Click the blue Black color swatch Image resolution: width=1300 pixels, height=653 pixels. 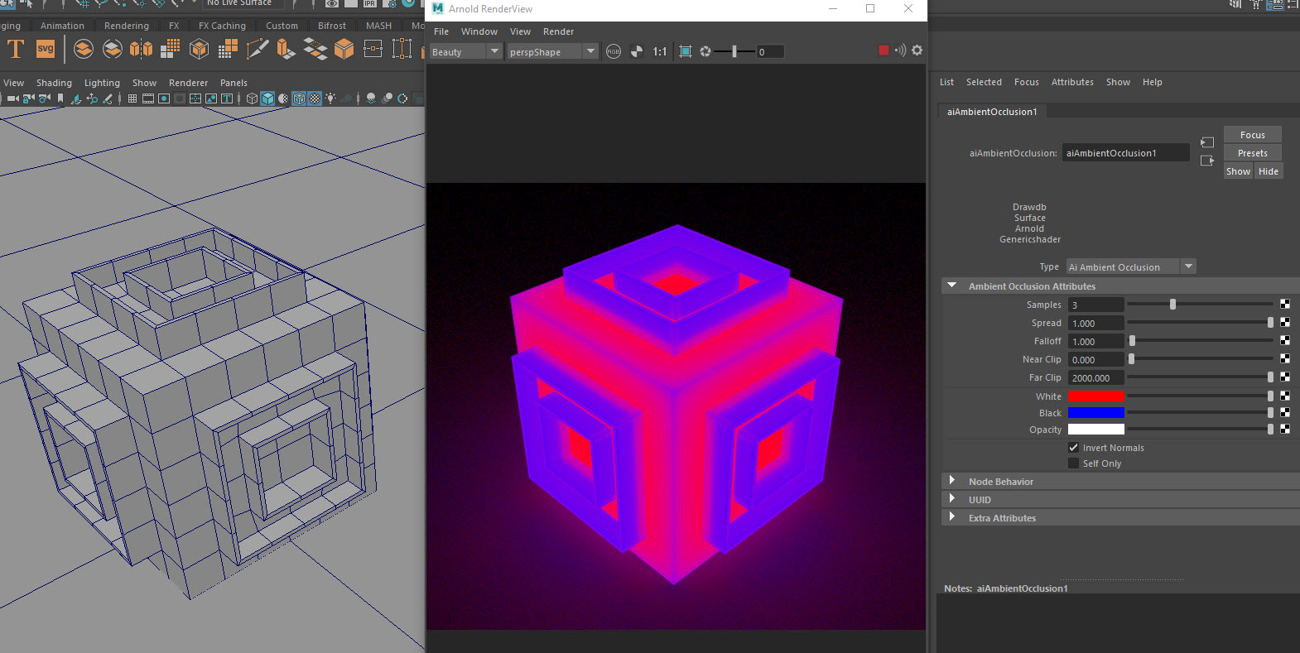coord(1095,412)
